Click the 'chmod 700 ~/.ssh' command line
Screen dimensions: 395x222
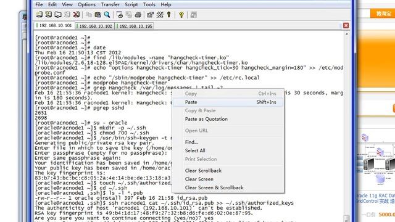tap(92, 133)
